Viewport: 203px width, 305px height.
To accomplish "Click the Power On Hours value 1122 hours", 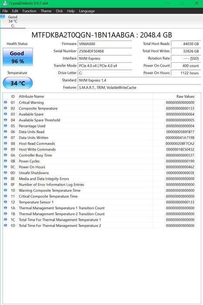I will [186, 73].
